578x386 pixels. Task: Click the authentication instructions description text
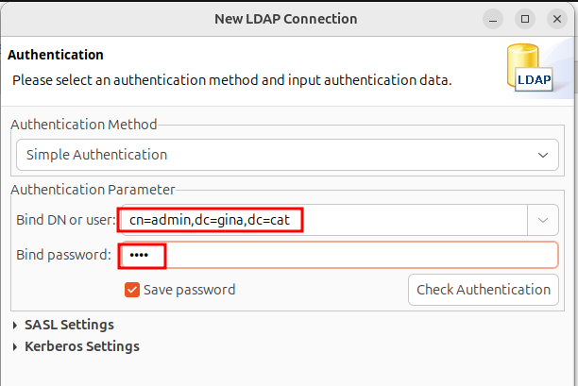click(231, 80)
